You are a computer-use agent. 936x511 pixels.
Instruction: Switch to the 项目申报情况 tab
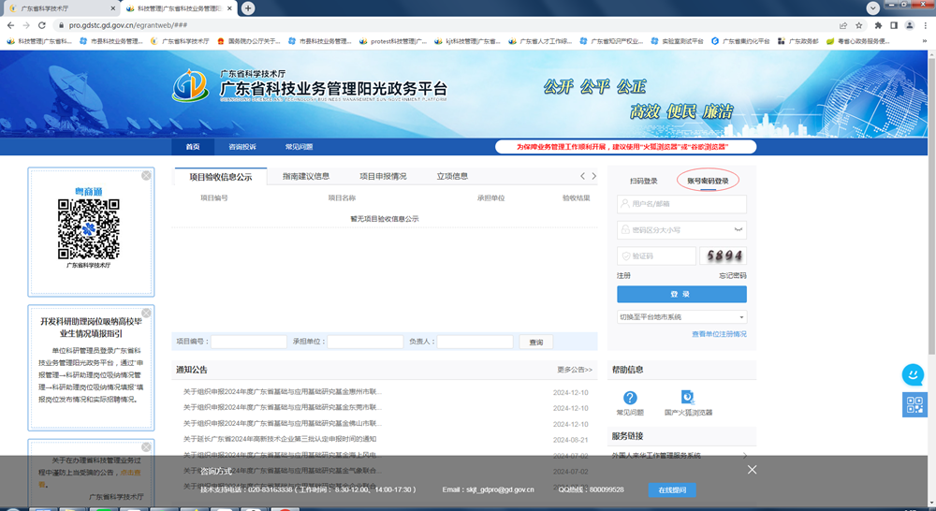point(383,176)
